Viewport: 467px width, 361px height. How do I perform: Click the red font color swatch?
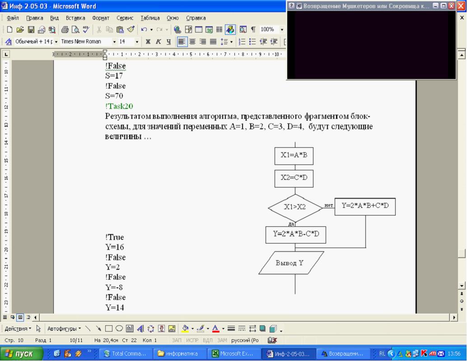tap(216, 328)
